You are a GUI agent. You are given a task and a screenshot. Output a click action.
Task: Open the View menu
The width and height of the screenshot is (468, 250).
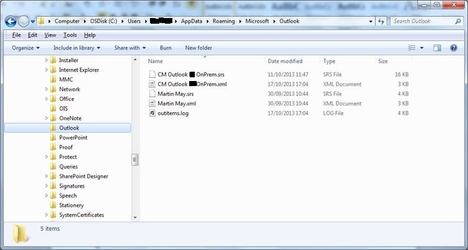coord(50,35)
